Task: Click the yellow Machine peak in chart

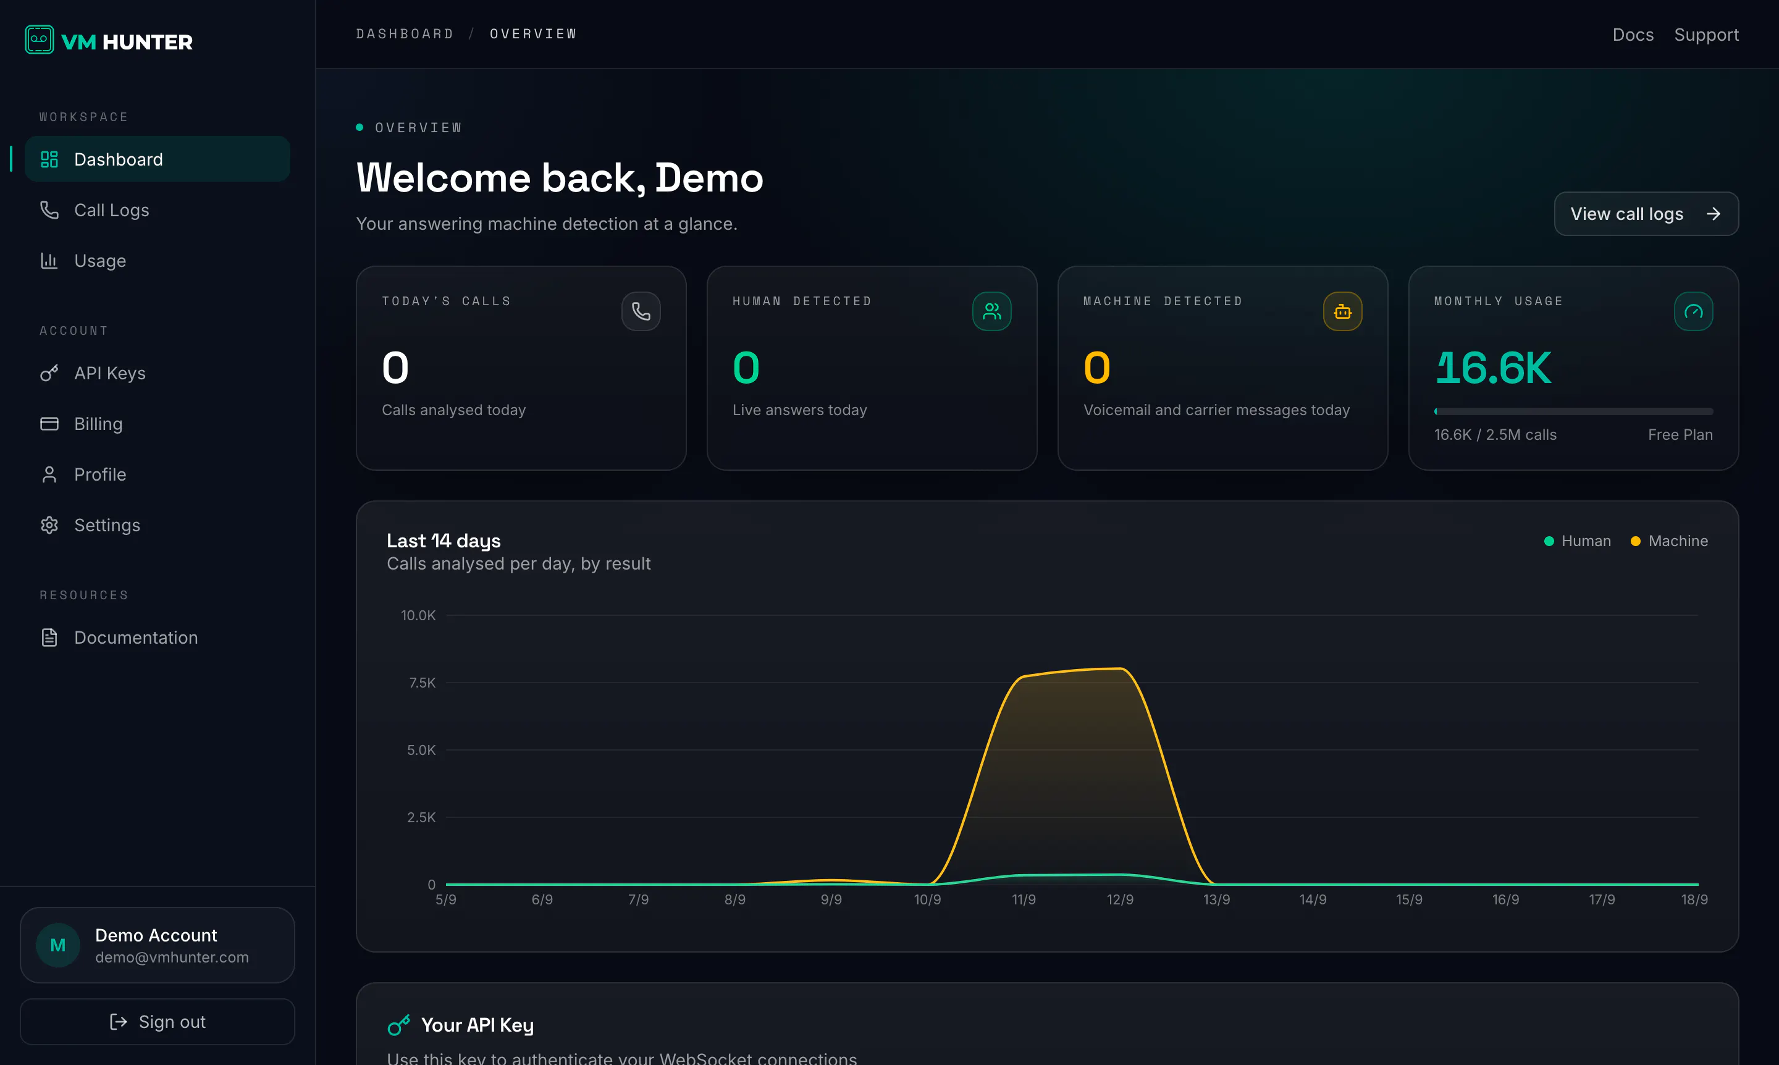Action: tap(1119, 669)
